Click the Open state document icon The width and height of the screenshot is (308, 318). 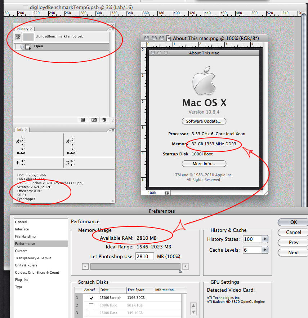(x=28, y=47)
